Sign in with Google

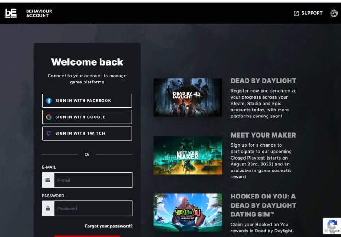[x=87, y=117]
